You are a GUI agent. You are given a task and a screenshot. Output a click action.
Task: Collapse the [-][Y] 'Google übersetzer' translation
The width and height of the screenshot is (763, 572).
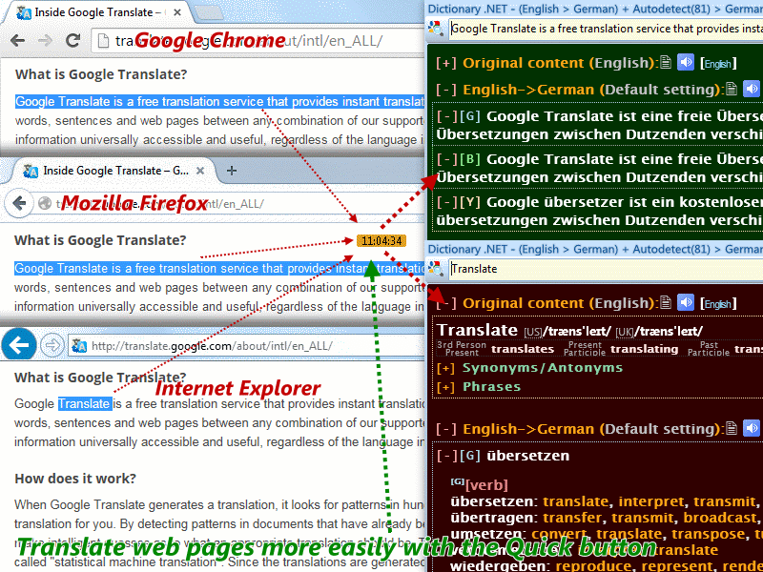point(446,202)
